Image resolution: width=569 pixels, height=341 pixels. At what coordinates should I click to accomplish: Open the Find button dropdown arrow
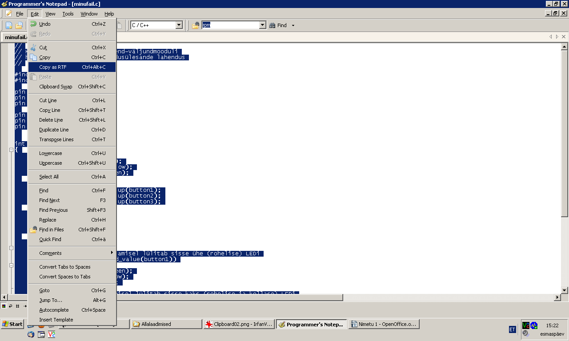(x=293, y=25)
